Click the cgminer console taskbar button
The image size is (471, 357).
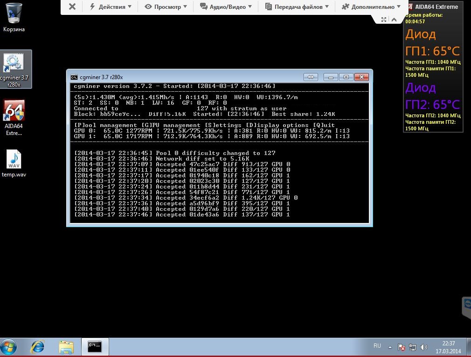tap(95, 346)
